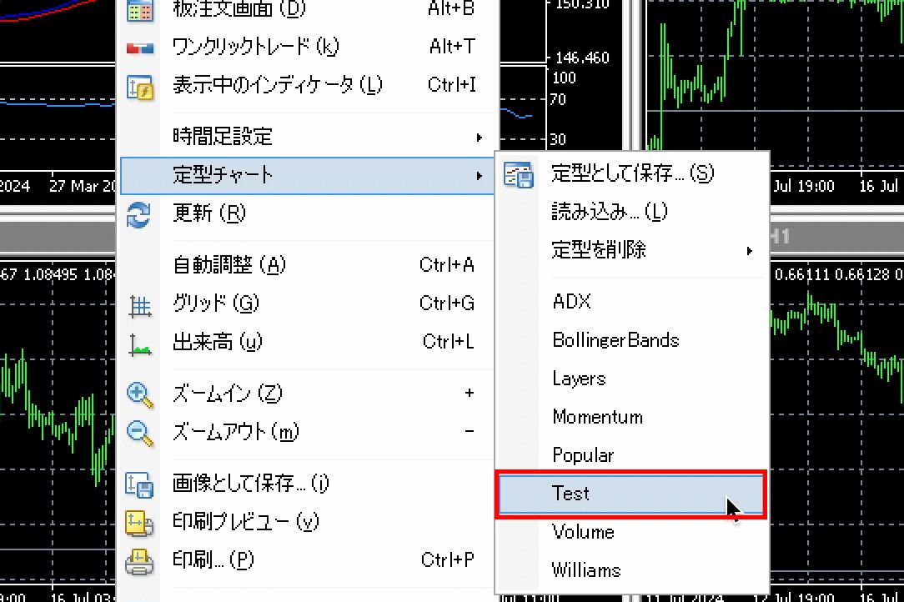Click the one-click trade icon
This screenshot has width=904, height=602.
pos(139,48)
